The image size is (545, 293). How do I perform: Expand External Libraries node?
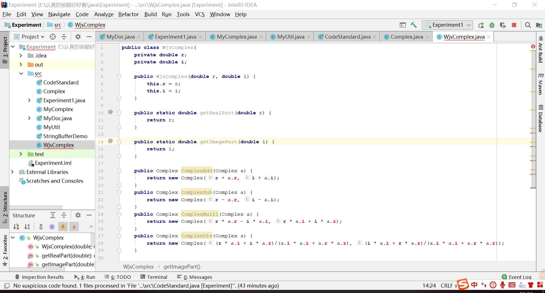[x=12, y=172]
